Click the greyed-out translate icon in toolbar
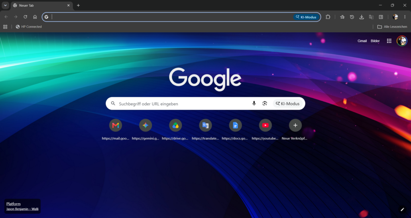The image size is (411, 218). click(371, 17)
